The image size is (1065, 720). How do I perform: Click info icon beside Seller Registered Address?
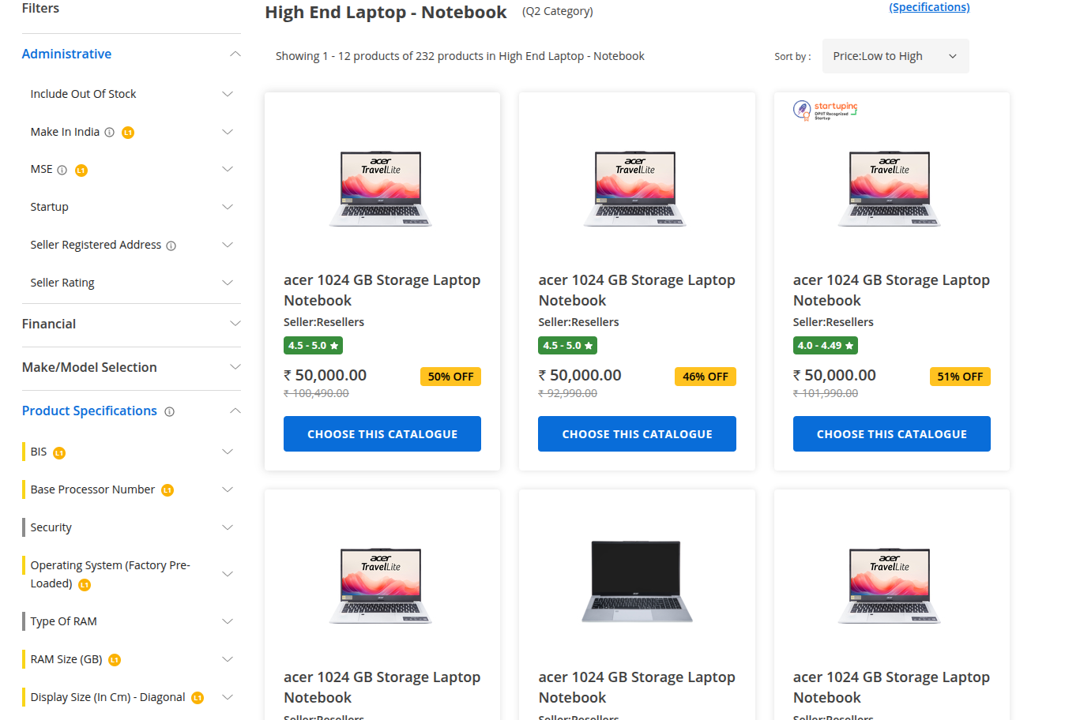point(171,245)
